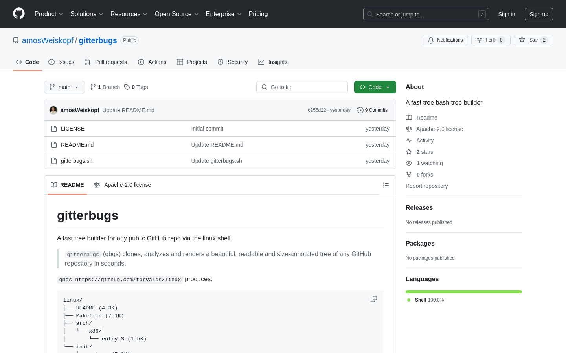Click the LICENSE file icon
The height and width of the screenshot is (353, 566).
[54, 129]
